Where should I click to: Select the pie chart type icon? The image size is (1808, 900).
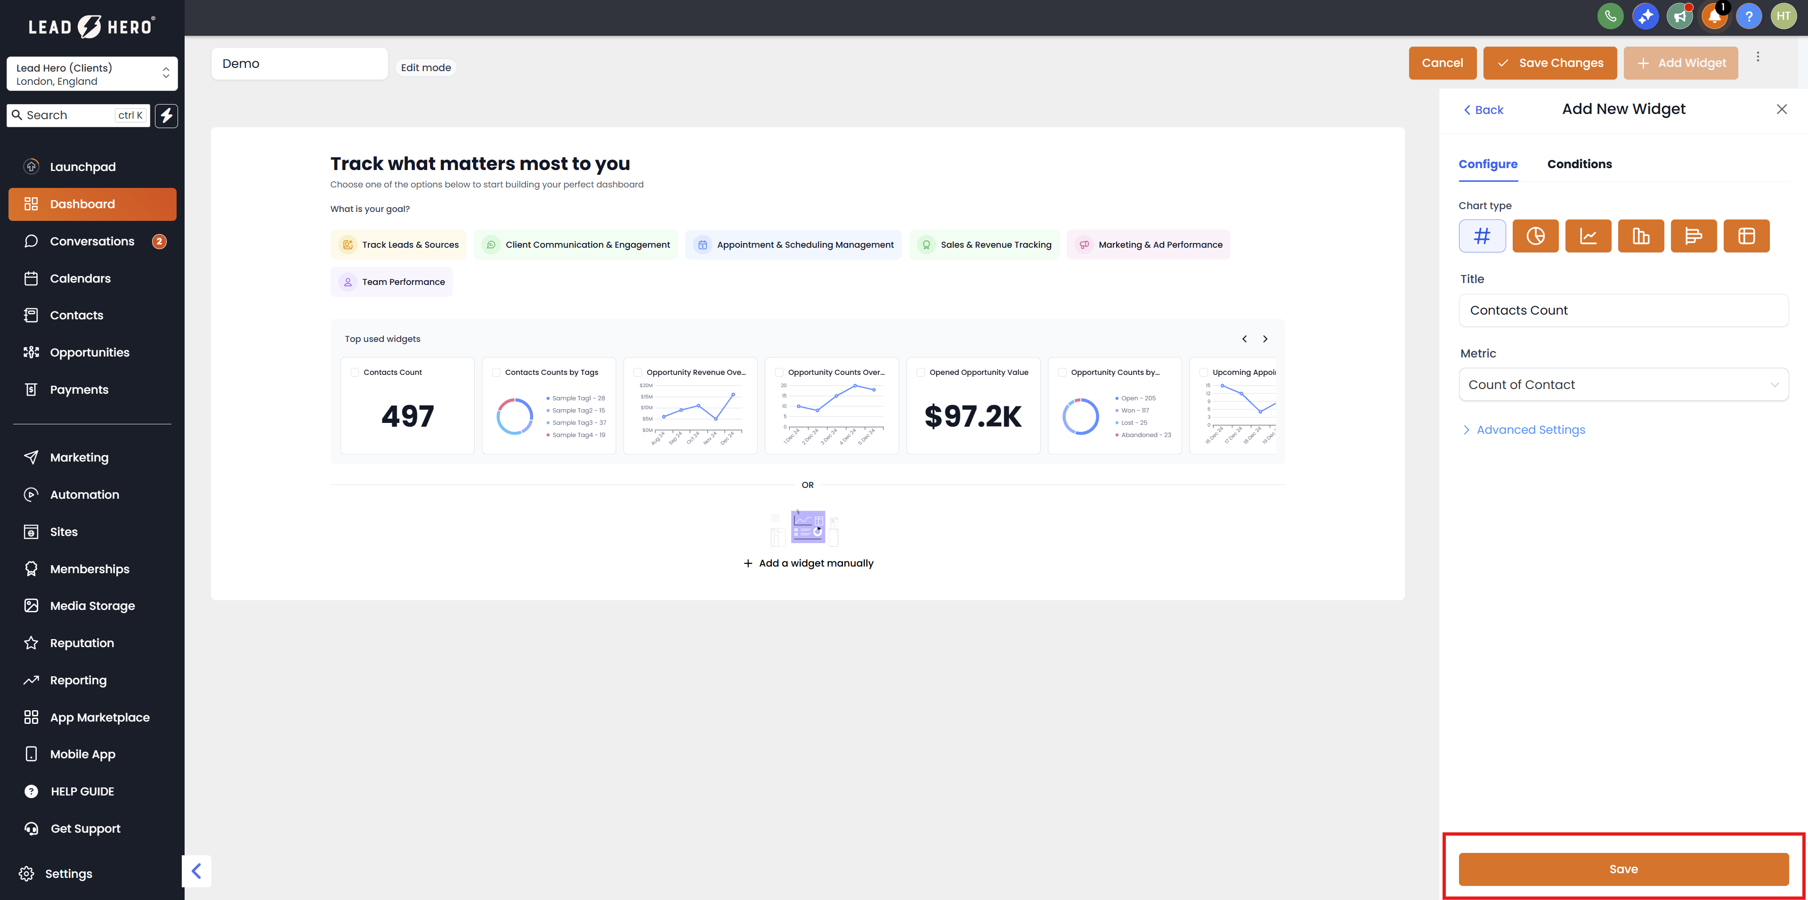(1535, 236)
